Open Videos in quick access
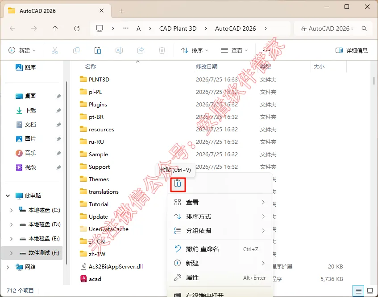Screen dimensions: 378x297 click(x=26, y=167)
